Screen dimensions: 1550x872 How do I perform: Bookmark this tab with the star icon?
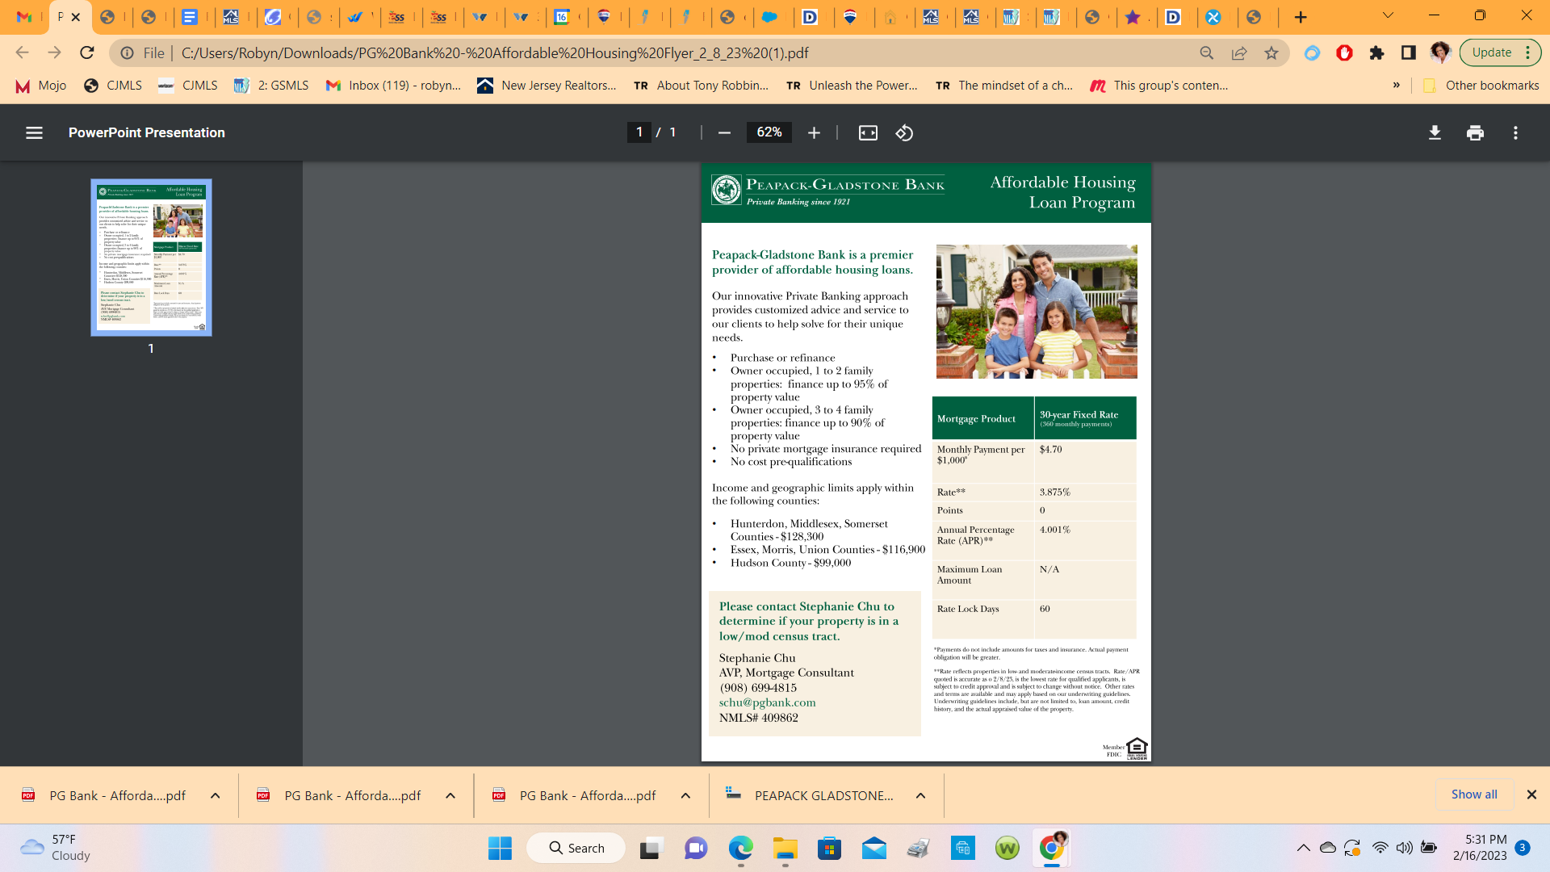coord(1271,52)
